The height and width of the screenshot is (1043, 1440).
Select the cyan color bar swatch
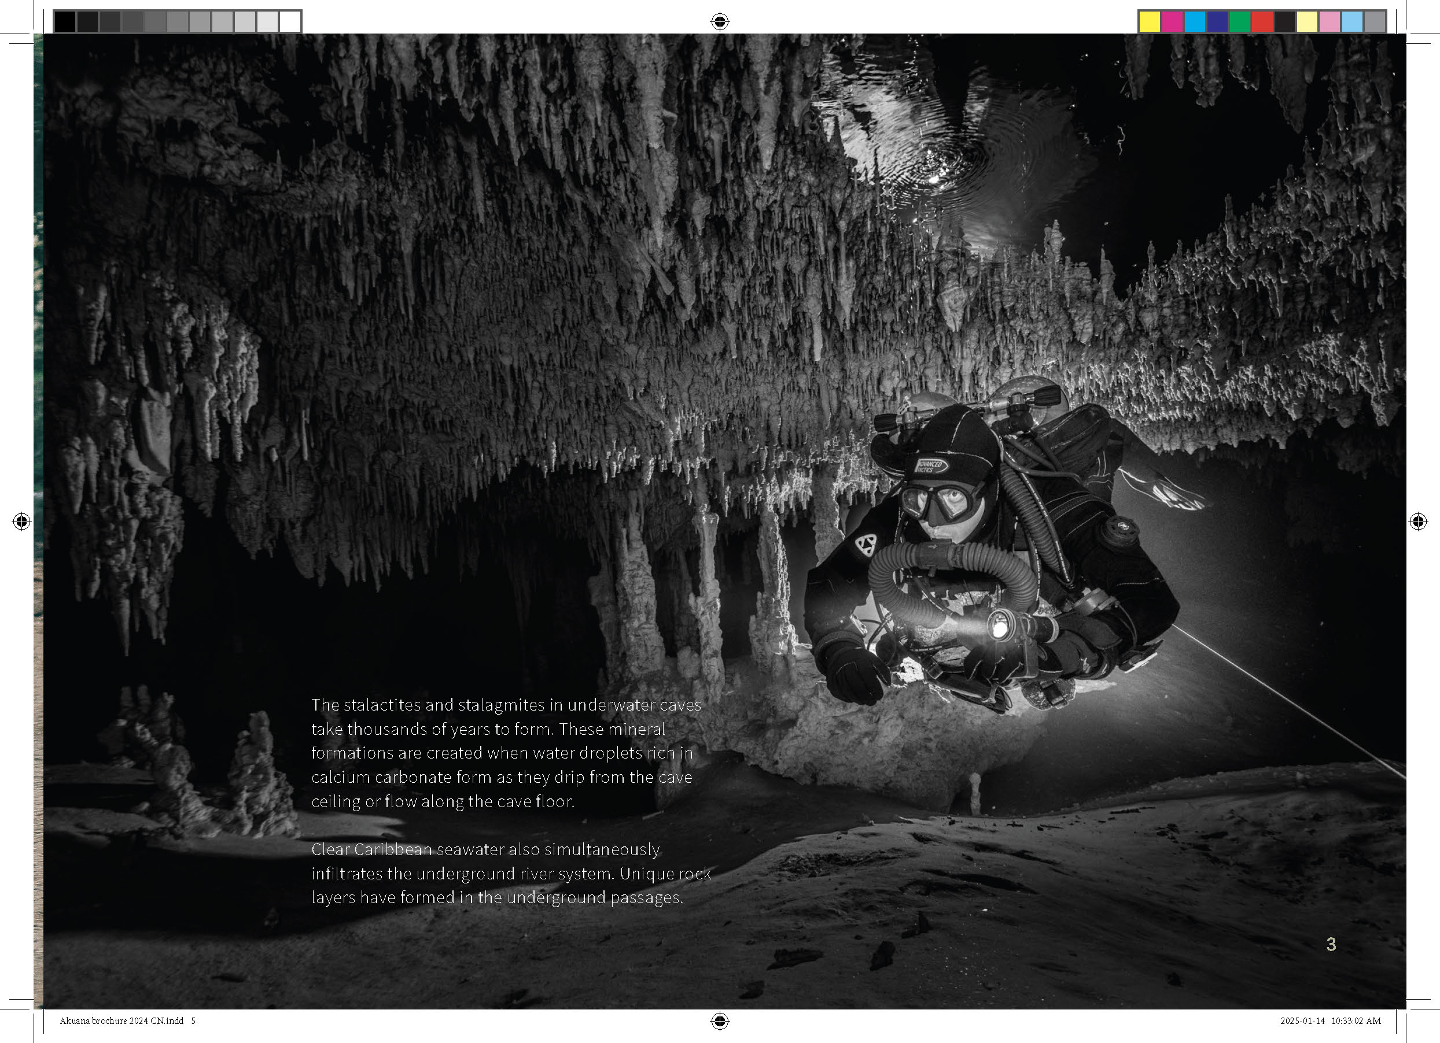coord(1194,21)
